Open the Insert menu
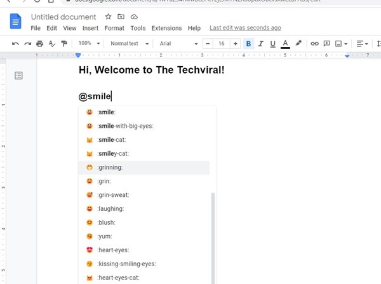Screen dimensions: 381x284 [x=90, y=28]
